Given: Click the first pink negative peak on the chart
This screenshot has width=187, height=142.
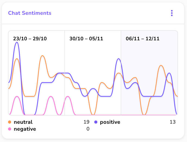Looking at the screenshot, I should coord(17,97).
